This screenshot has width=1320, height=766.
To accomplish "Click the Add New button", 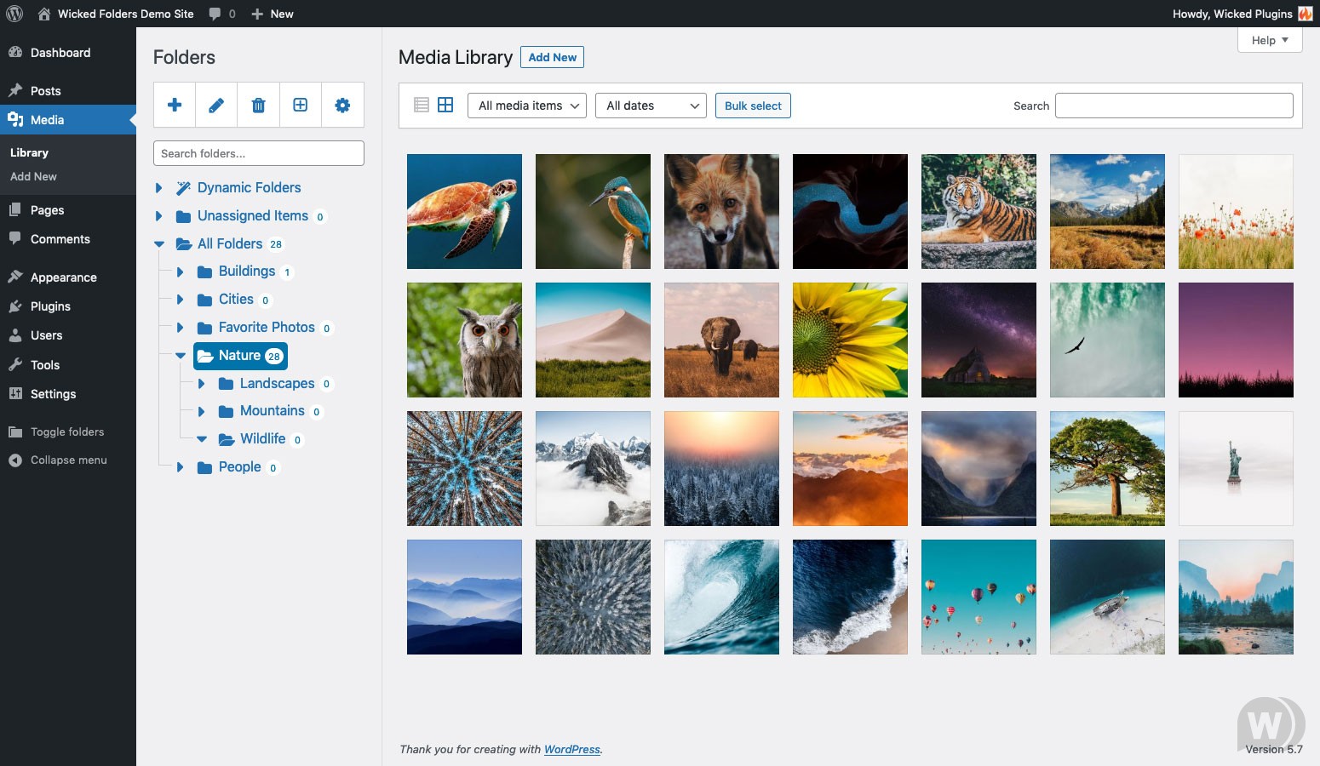I will [x=552, y=57].
